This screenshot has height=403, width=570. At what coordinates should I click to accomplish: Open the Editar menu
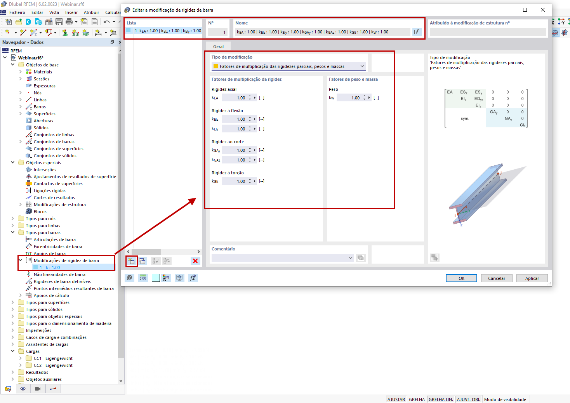(37, 12)
